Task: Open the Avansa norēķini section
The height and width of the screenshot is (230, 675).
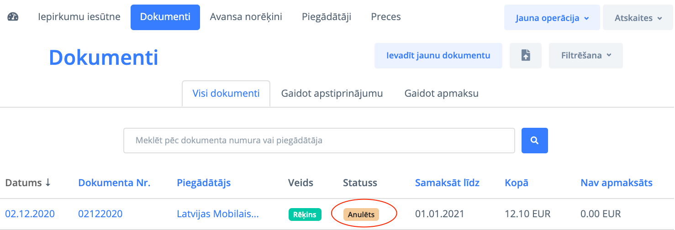Action: 246,17
